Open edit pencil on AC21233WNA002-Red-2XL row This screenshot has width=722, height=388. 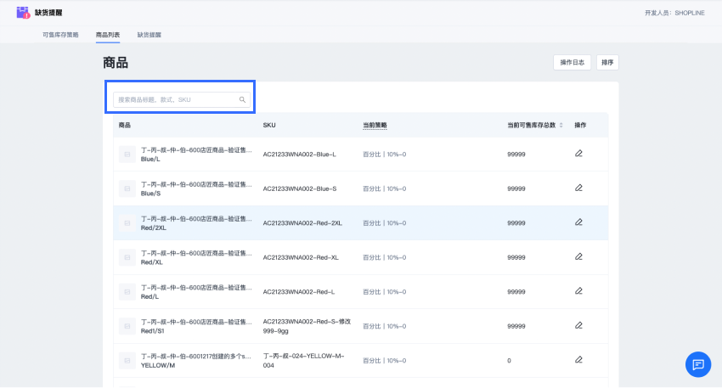[578, 222]
